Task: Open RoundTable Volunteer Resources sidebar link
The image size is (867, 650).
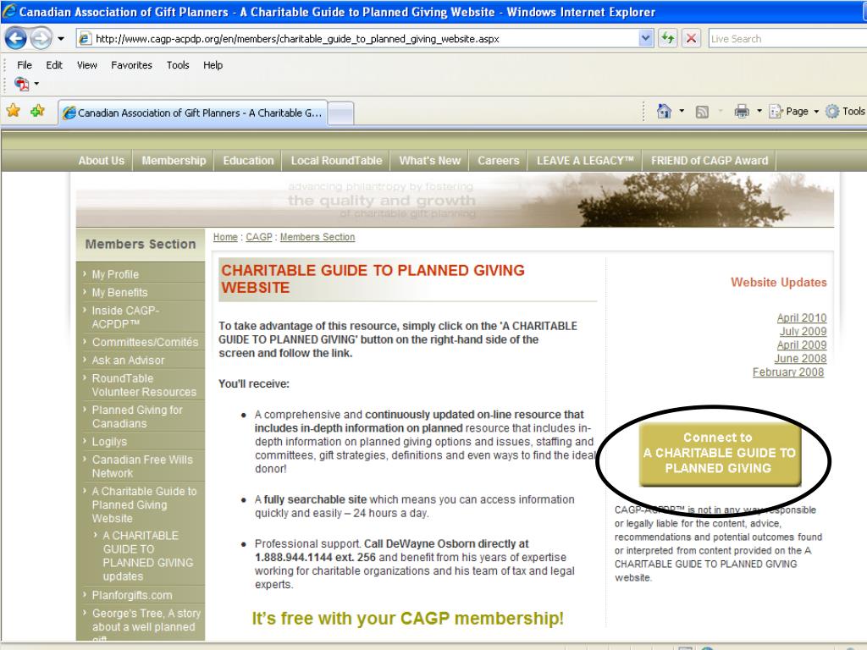Action: (144, 385)
